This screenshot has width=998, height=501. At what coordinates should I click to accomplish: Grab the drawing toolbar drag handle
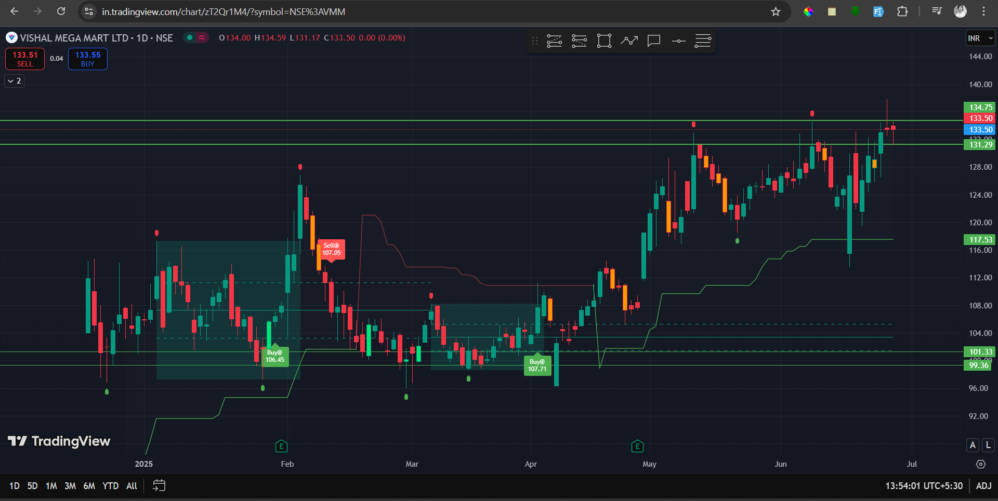(x=534, y=40)
